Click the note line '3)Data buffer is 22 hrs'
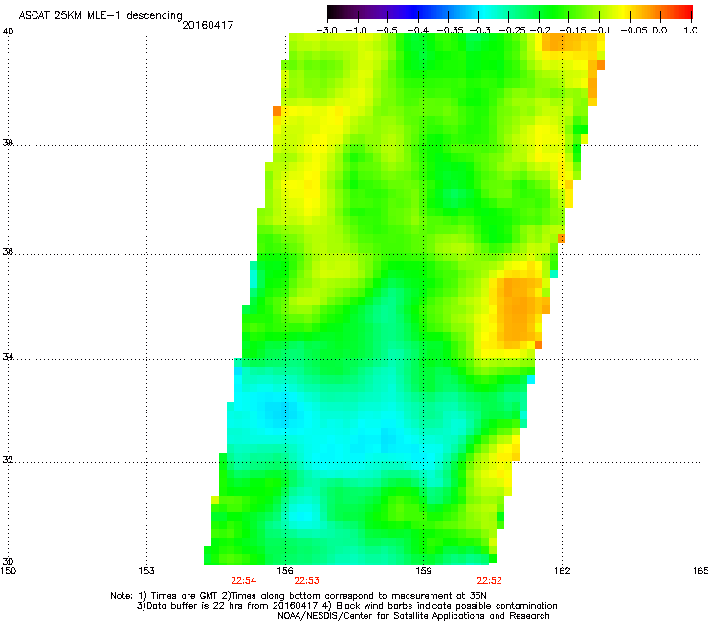Screen dimensions: 708x622 346,606
